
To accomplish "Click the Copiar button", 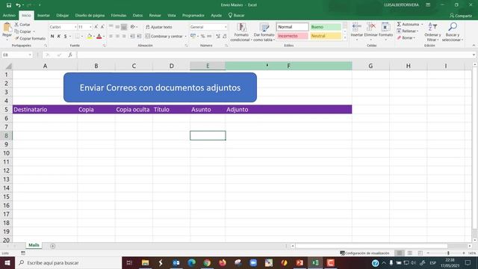I will coord(23,31).
